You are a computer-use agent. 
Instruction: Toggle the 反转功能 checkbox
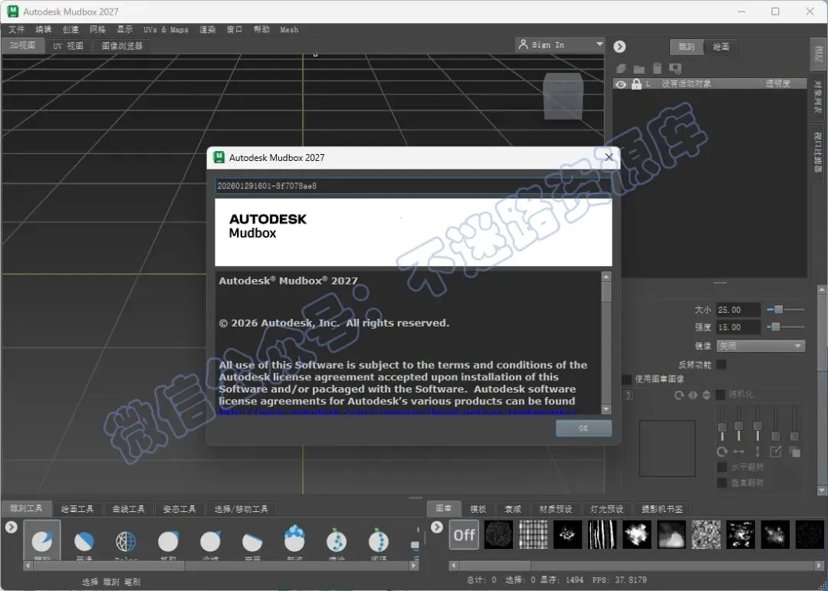(x=721, y=364)
